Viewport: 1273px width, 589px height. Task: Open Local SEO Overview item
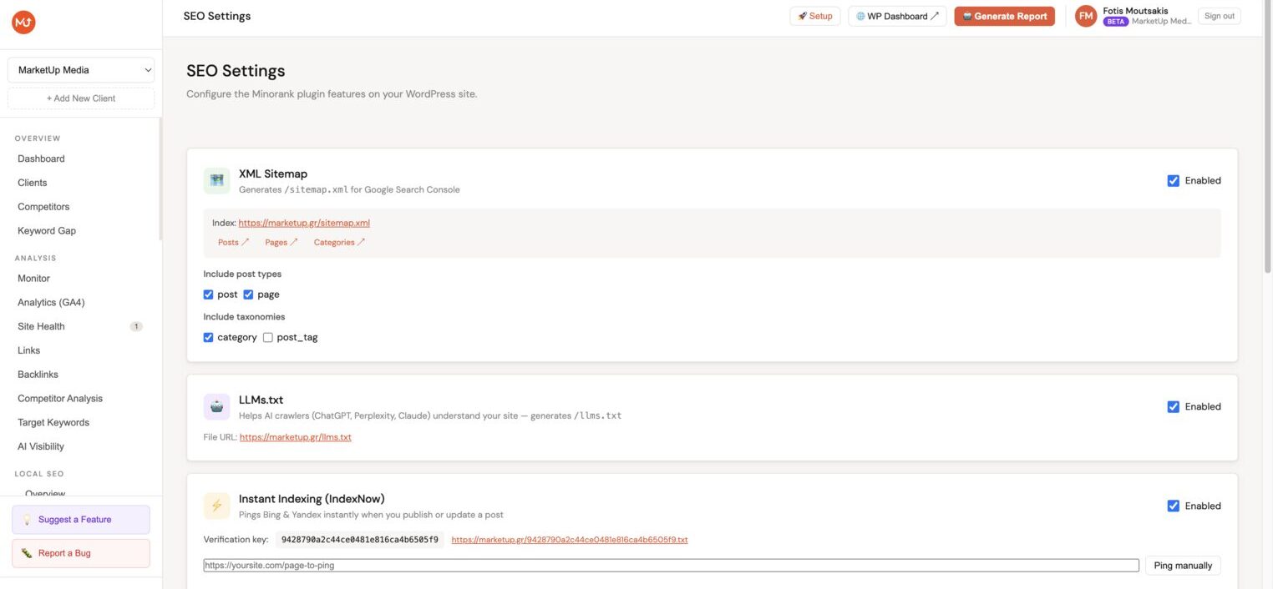(x=45, y=493)
